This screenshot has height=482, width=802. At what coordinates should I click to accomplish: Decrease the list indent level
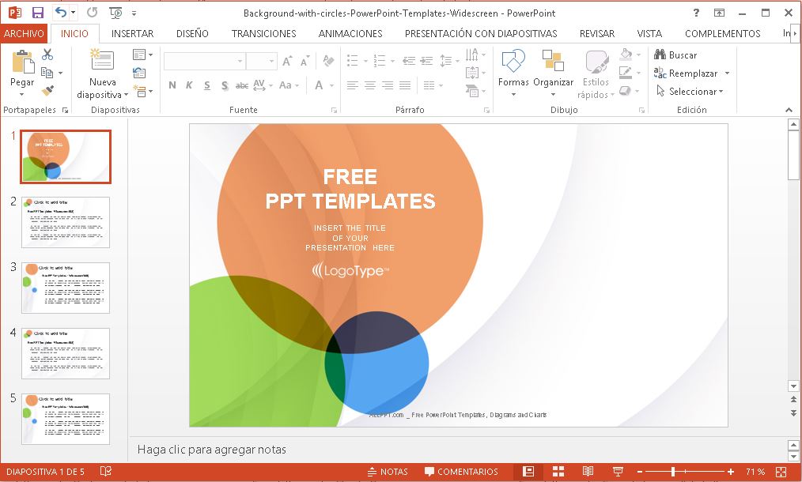(409, 61)
